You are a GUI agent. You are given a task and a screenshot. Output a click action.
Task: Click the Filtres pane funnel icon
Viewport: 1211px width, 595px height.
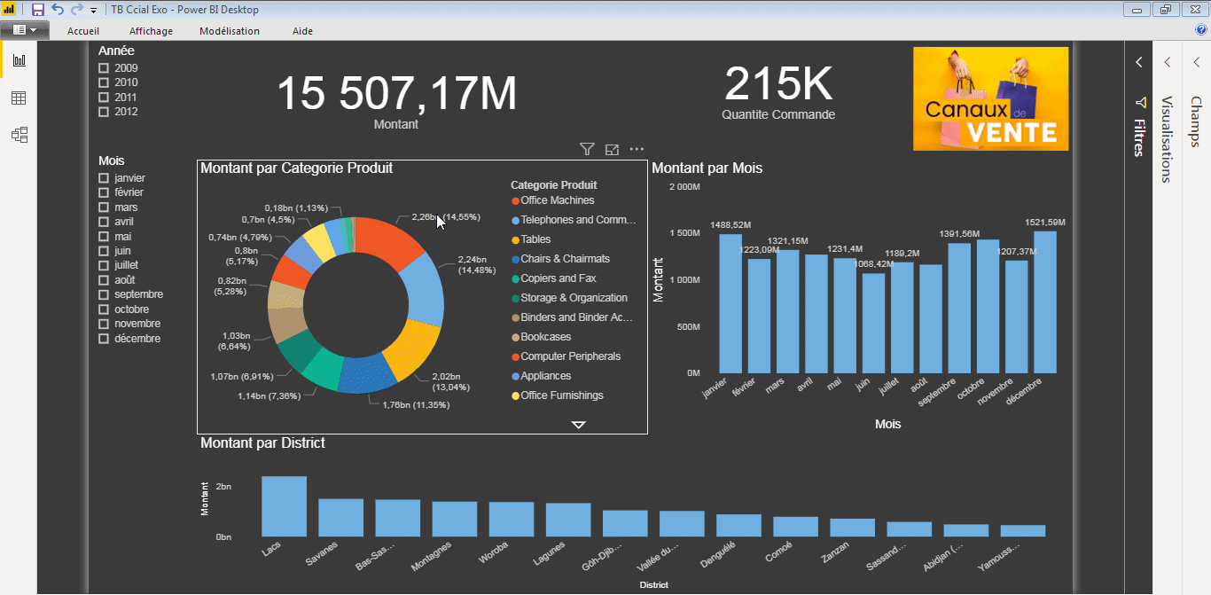(x=1140, y=102)
